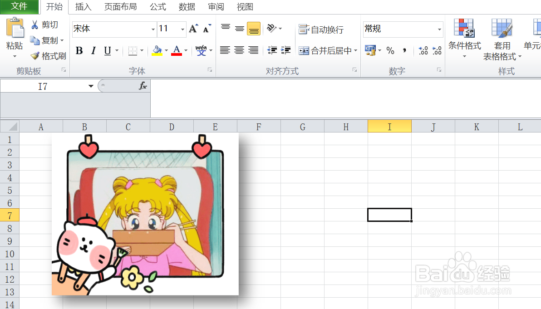The height and width of the screenshot is (309, 541).
Task: Toggle Underline formatting
Action: point(107,51)
